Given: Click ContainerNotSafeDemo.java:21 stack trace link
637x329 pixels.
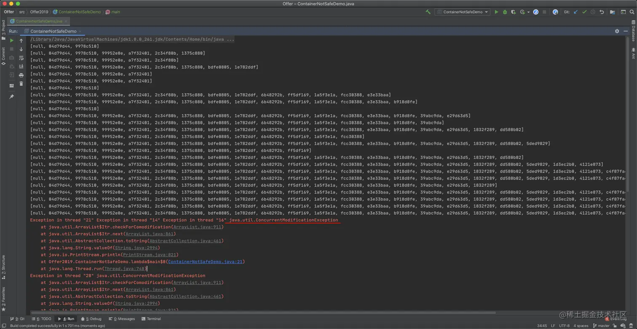Looking at the screenshot, I should pyautogui.click(x=205, y=262).
